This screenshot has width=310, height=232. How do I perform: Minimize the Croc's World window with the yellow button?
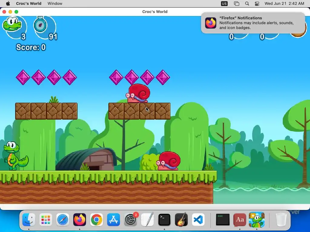point(10,12)
